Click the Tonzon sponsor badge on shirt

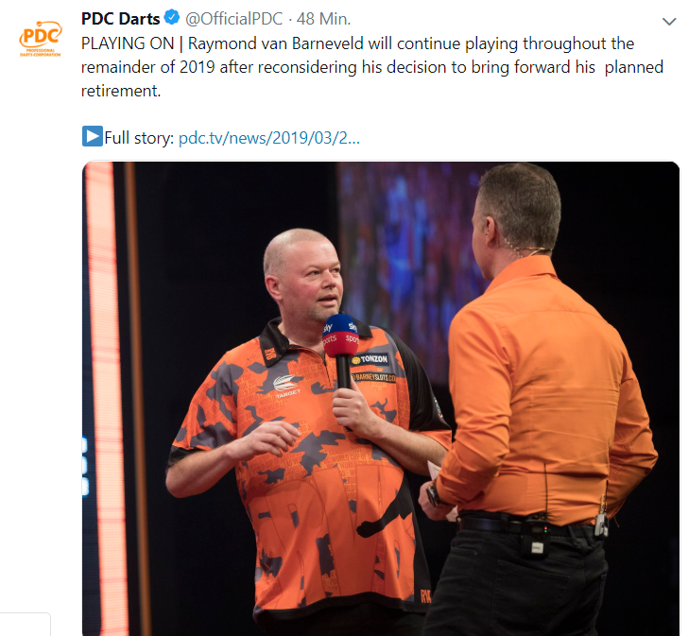tap(370, 359)
